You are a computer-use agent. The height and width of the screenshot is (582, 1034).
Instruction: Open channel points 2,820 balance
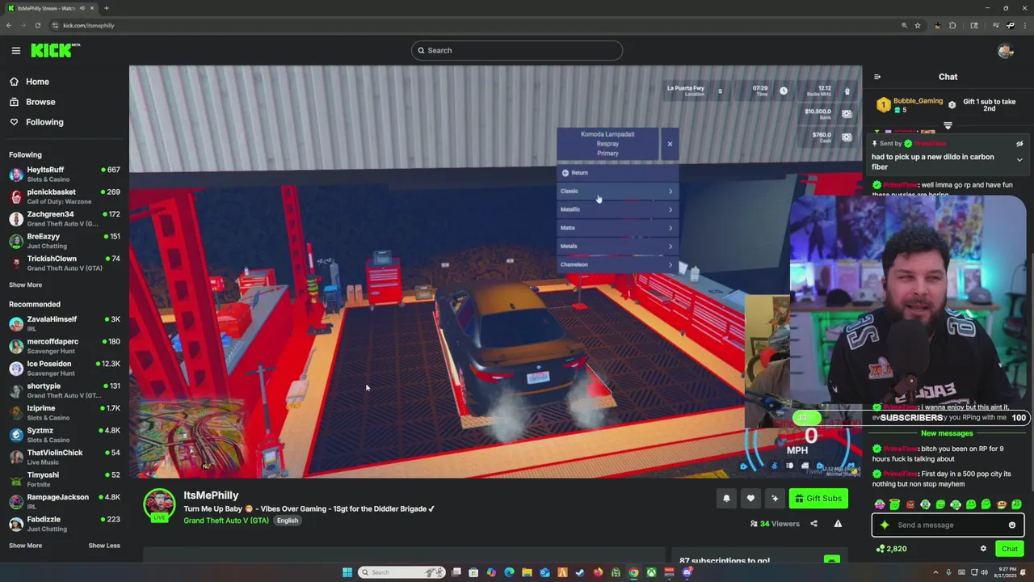(891, 549)
